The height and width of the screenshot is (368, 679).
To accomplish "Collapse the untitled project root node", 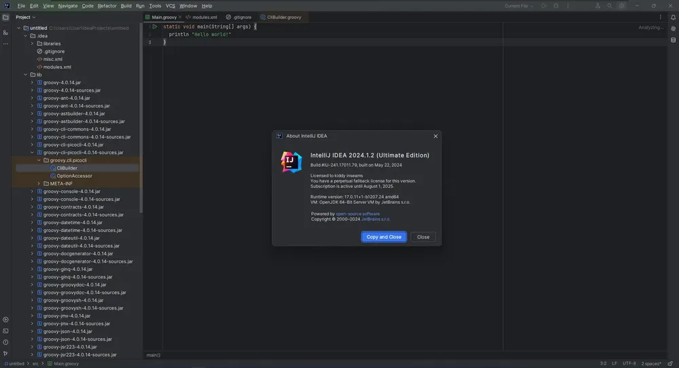I will pos(18,28).
